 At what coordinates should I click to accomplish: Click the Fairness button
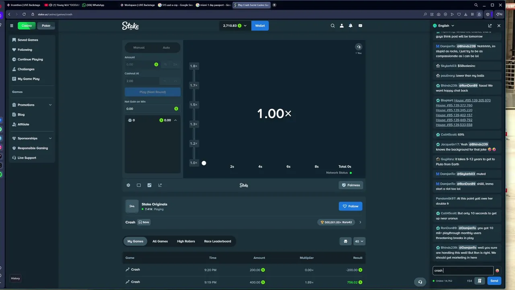[350, 185]
